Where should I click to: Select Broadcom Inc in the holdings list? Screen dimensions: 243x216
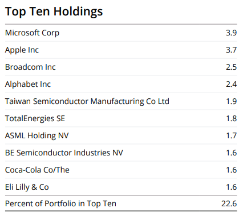[30, 67]
